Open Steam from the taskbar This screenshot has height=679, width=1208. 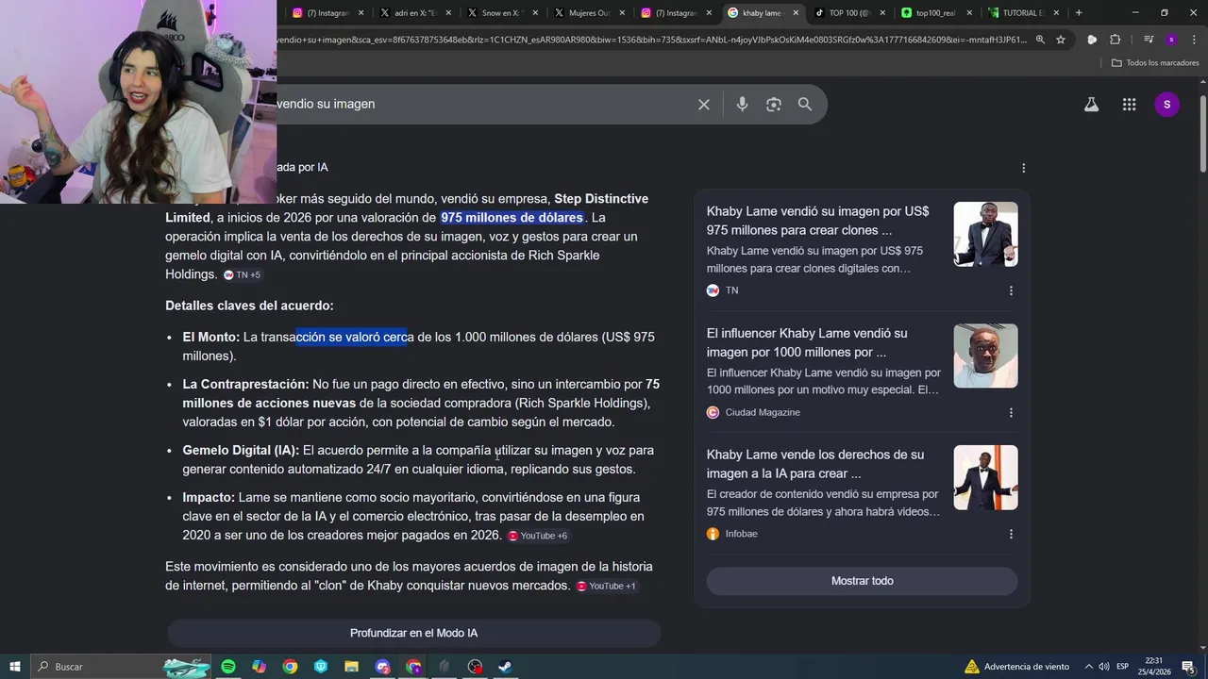pos(505,667)
